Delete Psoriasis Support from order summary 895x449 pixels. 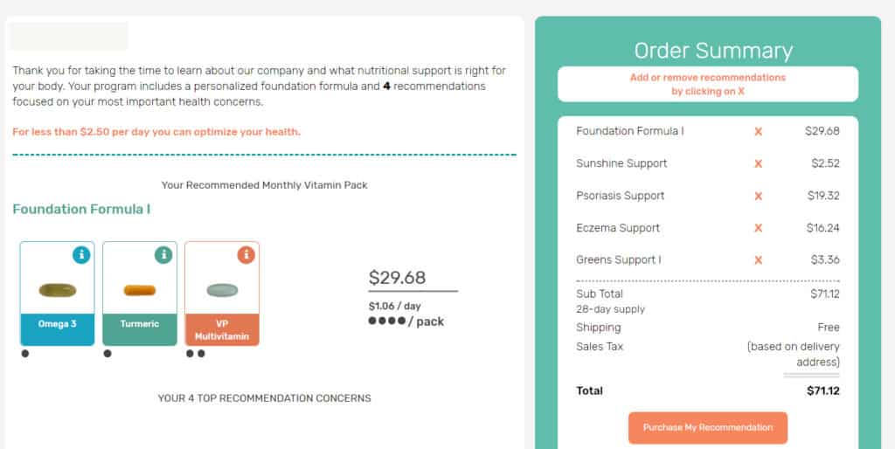pos(758,197)
